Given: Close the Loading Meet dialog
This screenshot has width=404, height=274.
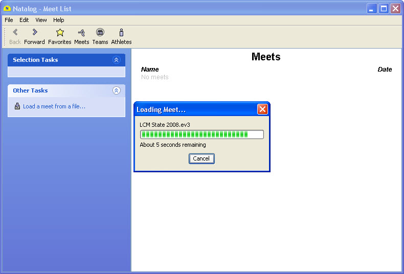Looking at the screenshot, I should [x=262, y=109].
